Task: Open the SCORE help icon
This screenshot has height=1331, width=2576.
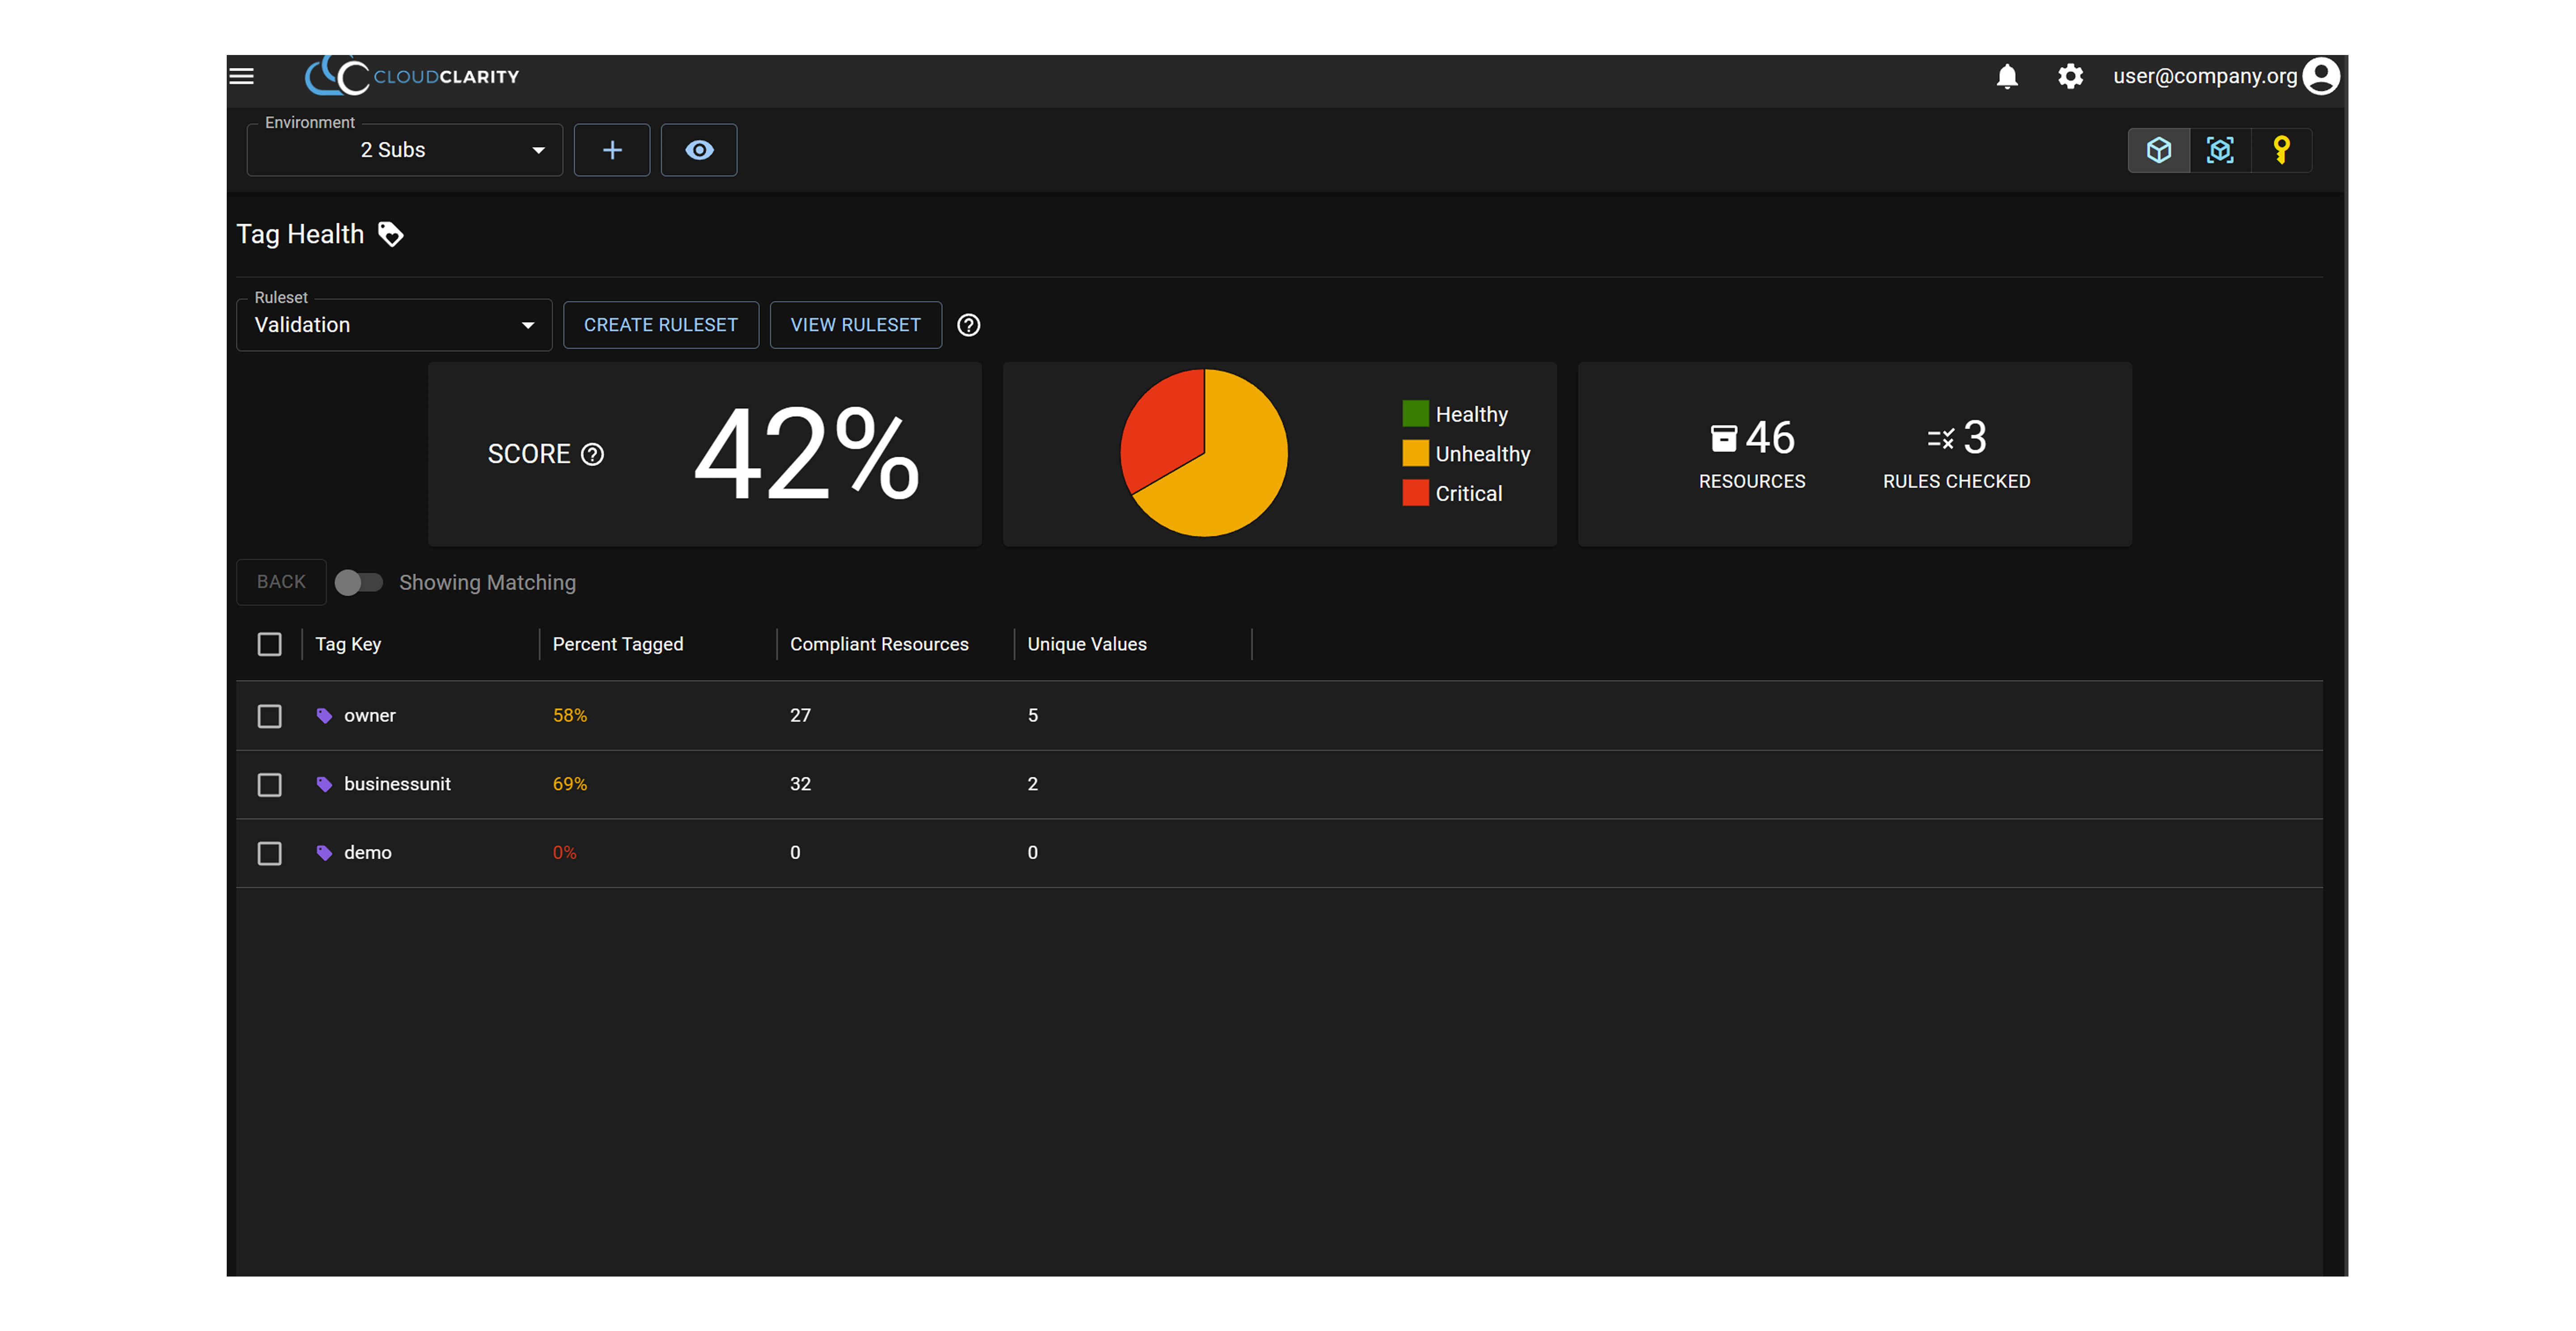Action: click(x=593, y=455)
